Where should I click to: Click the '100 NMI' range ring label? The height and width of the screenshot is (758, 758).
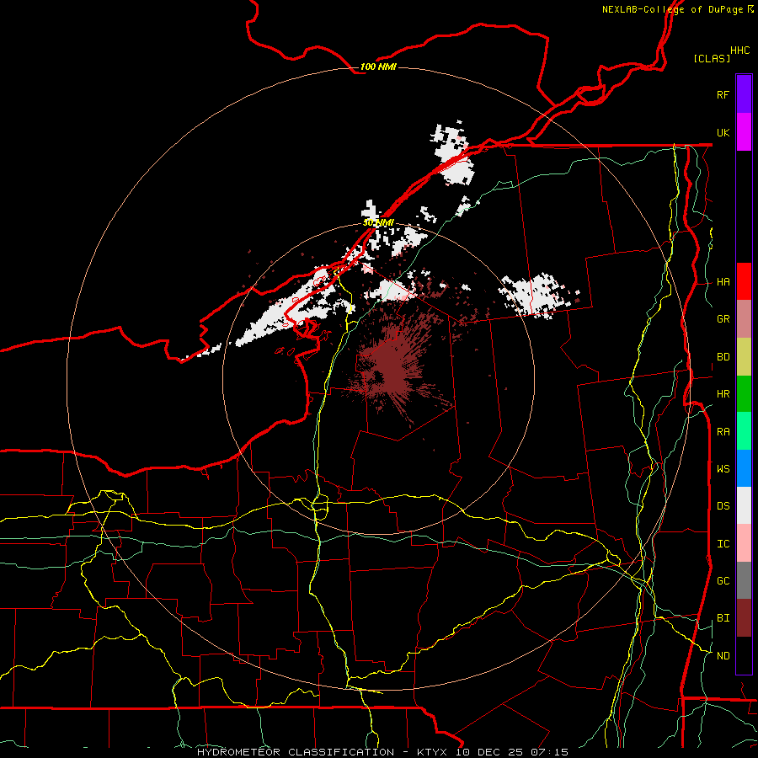click(x=378, y=67)
